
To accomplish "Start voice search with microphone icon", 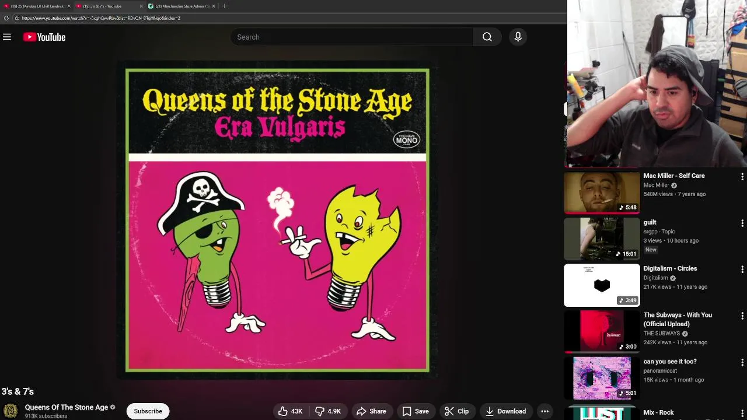I will 518,37.
